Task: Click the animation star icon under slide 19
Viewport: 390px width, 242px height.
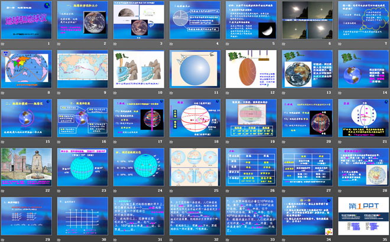Action: click(227, 142)
